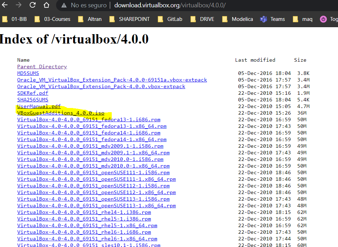The image size is (338, 247).
Task: Download the openSUSE112 i586 rpm package
Action: (x=93, y=186)
